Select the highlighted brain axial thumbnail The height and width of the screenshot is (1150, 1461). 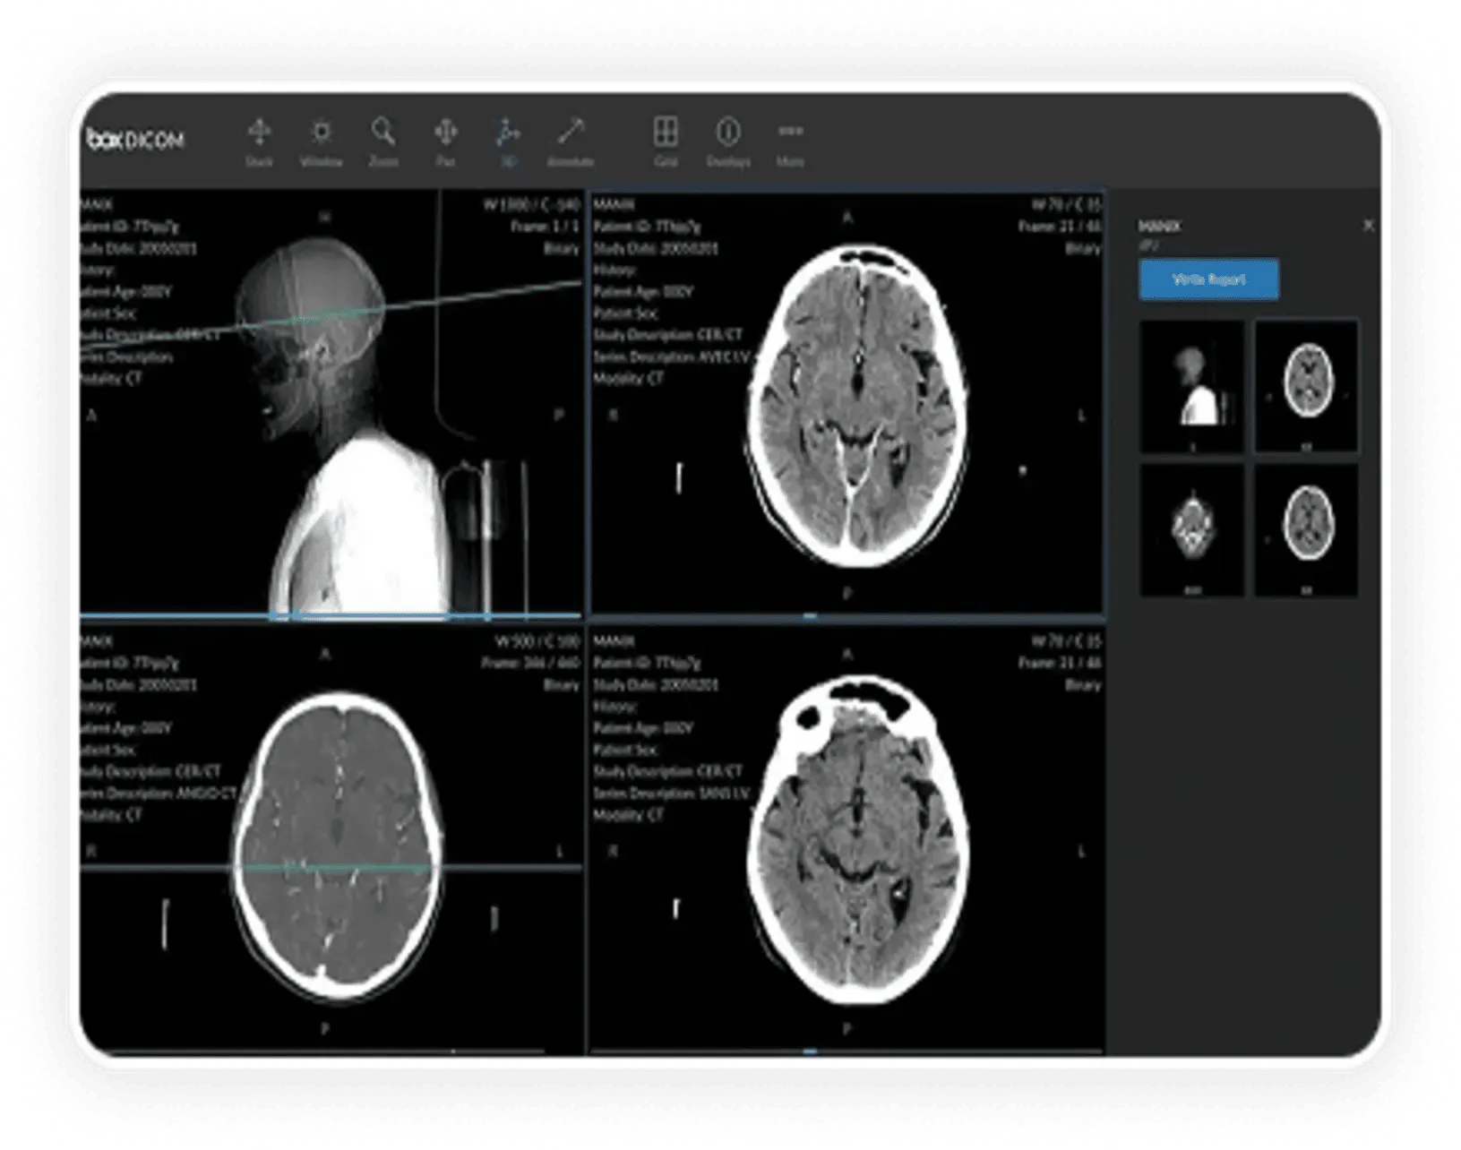click(x=1307, y=387)
